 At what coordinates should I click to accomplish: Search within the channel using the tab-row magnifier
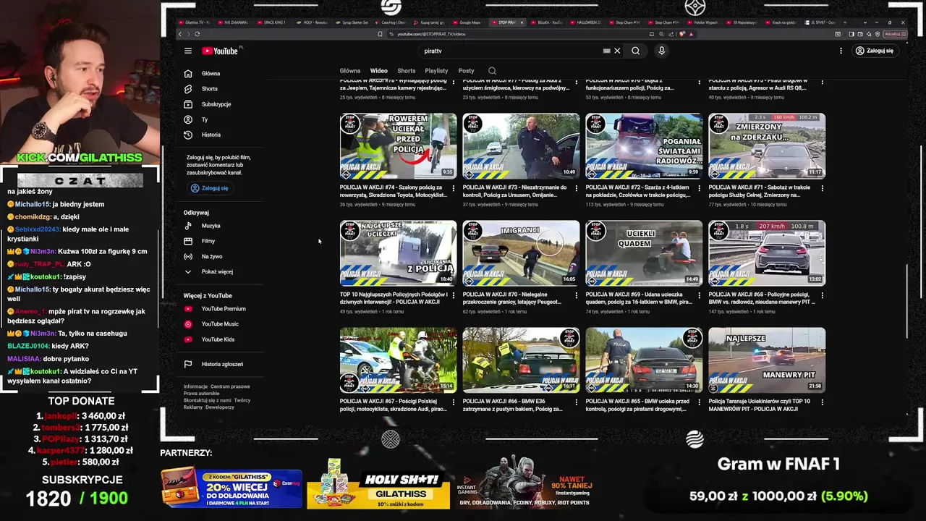492,71
